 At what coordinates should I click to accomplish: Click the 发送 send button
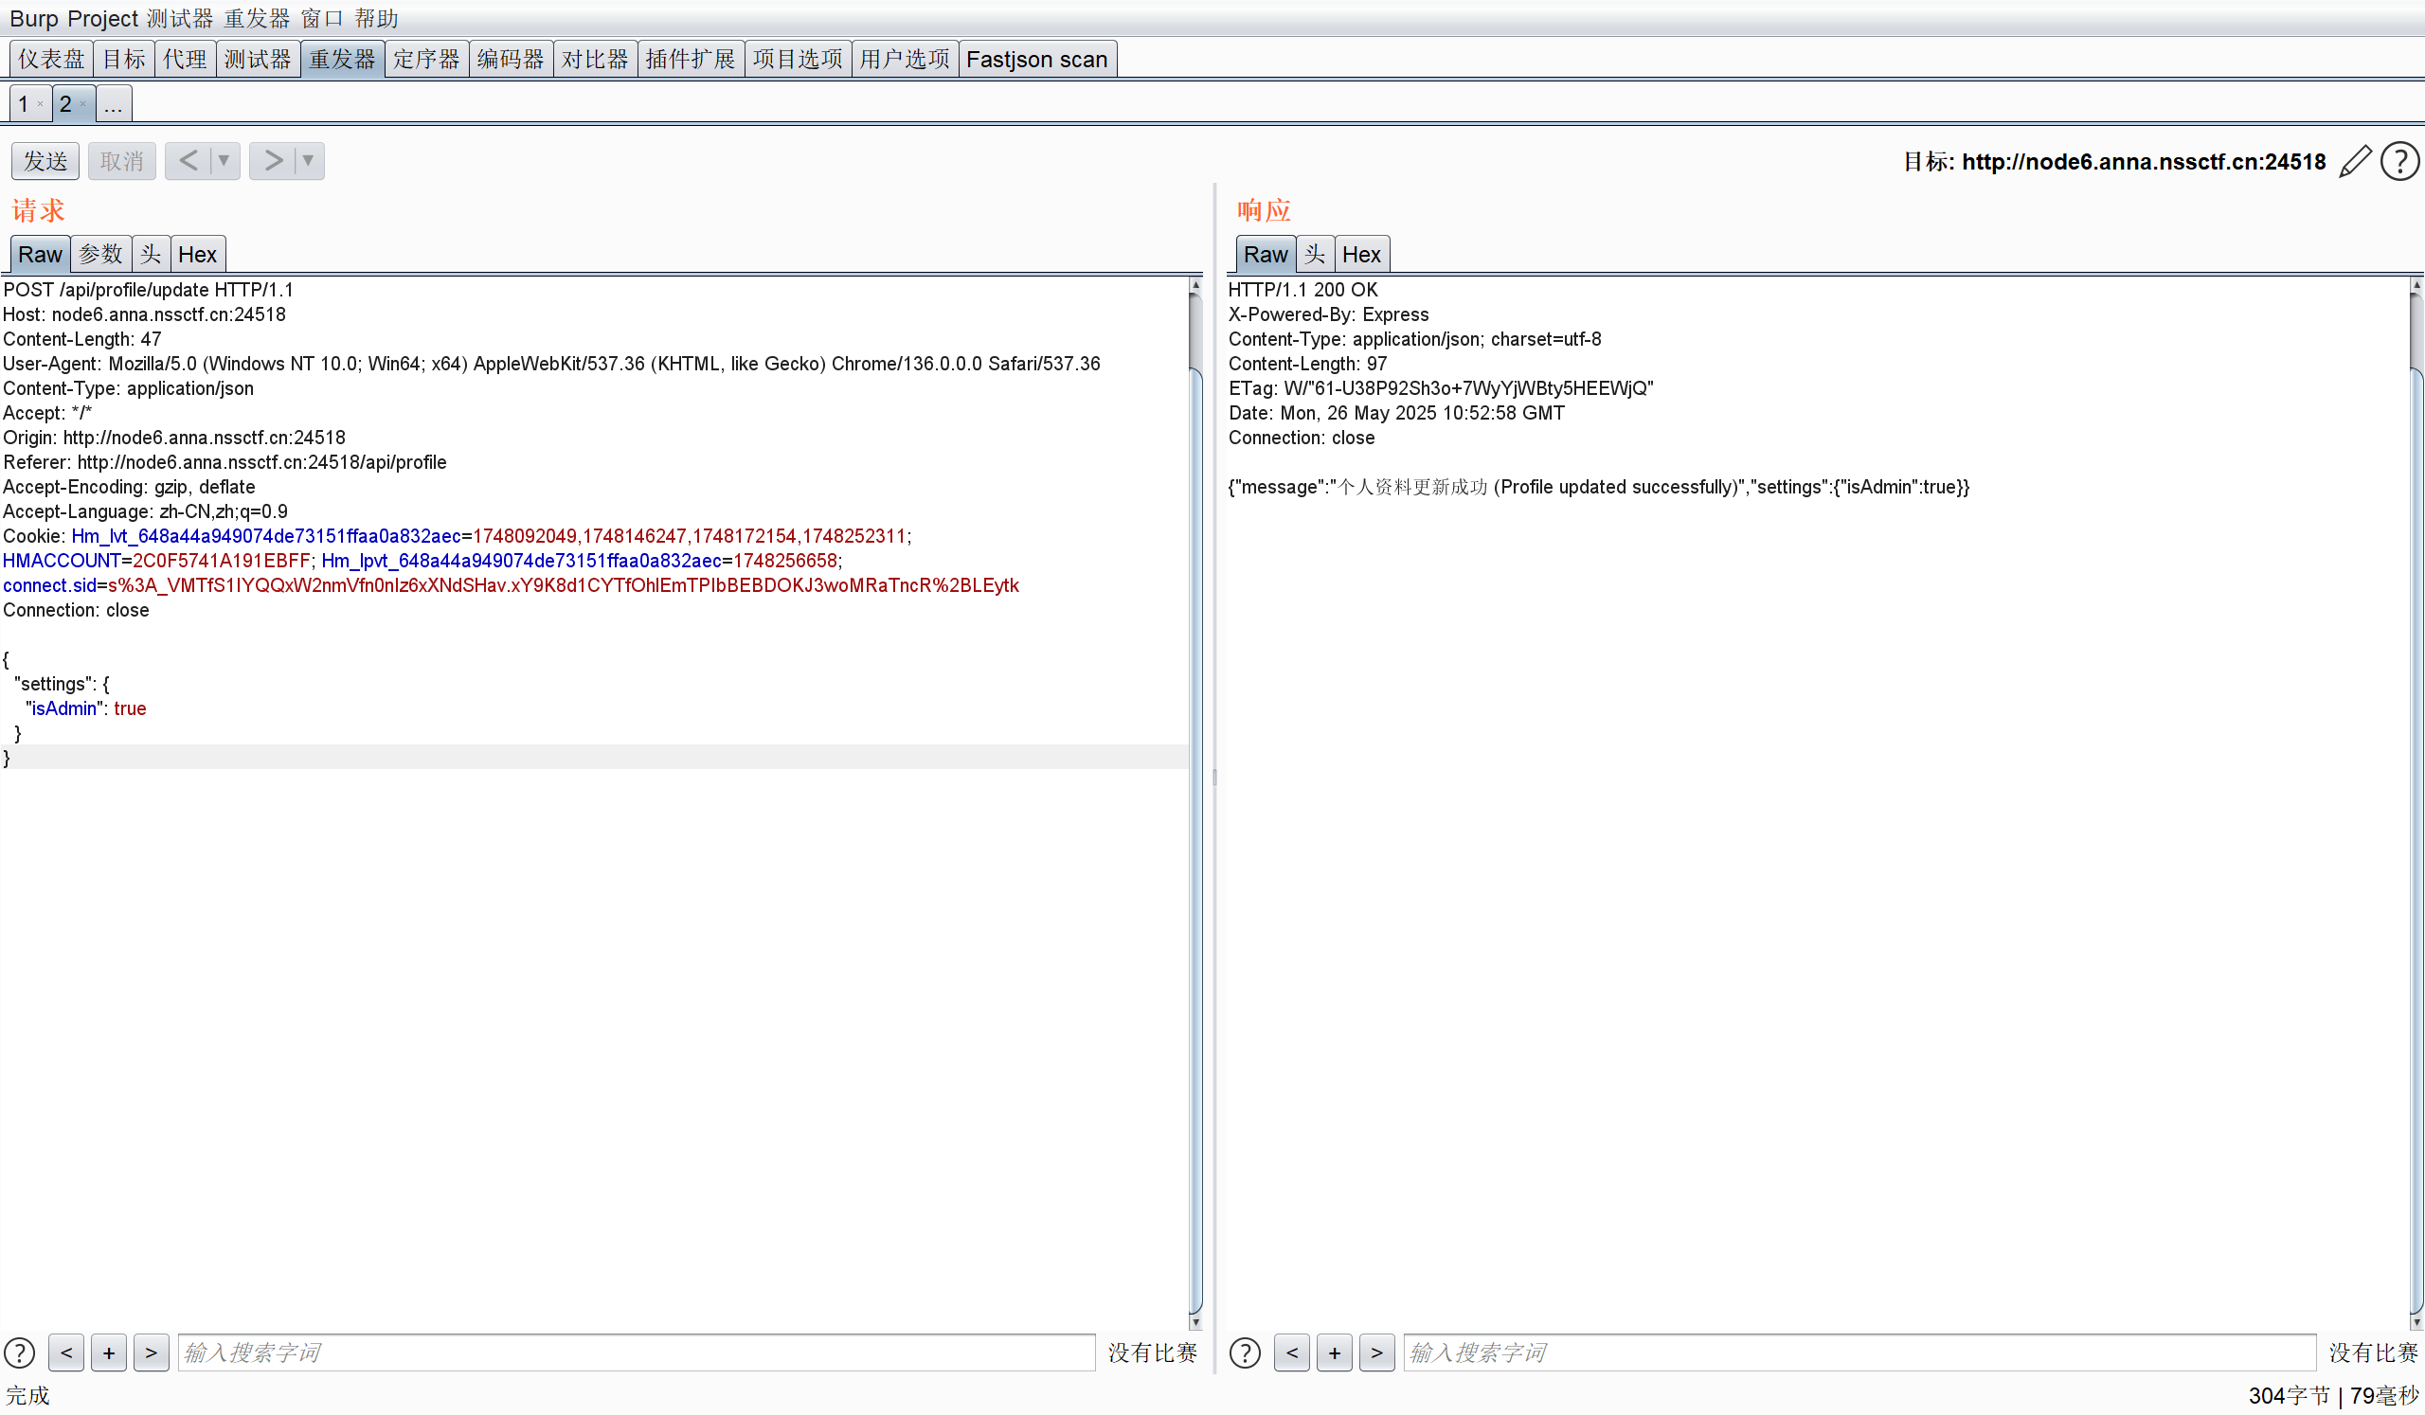pos(45,161)
